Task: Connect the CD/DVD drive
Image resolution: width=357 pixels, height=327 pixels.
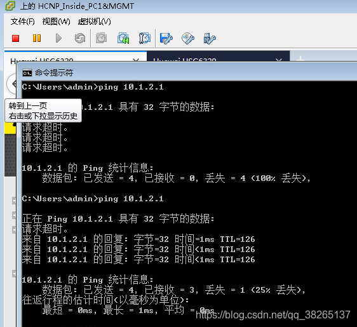Action: [188, 38]
